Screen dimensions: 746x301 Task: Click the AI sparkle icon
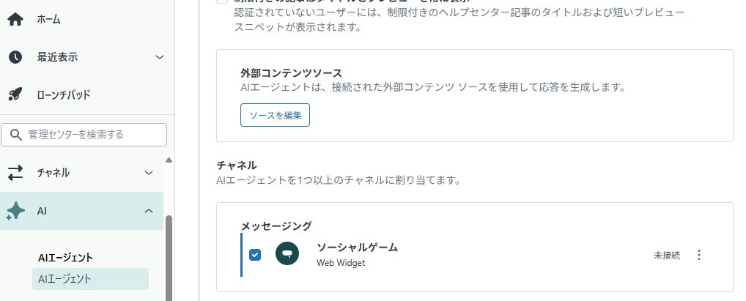tap(15, 211)
